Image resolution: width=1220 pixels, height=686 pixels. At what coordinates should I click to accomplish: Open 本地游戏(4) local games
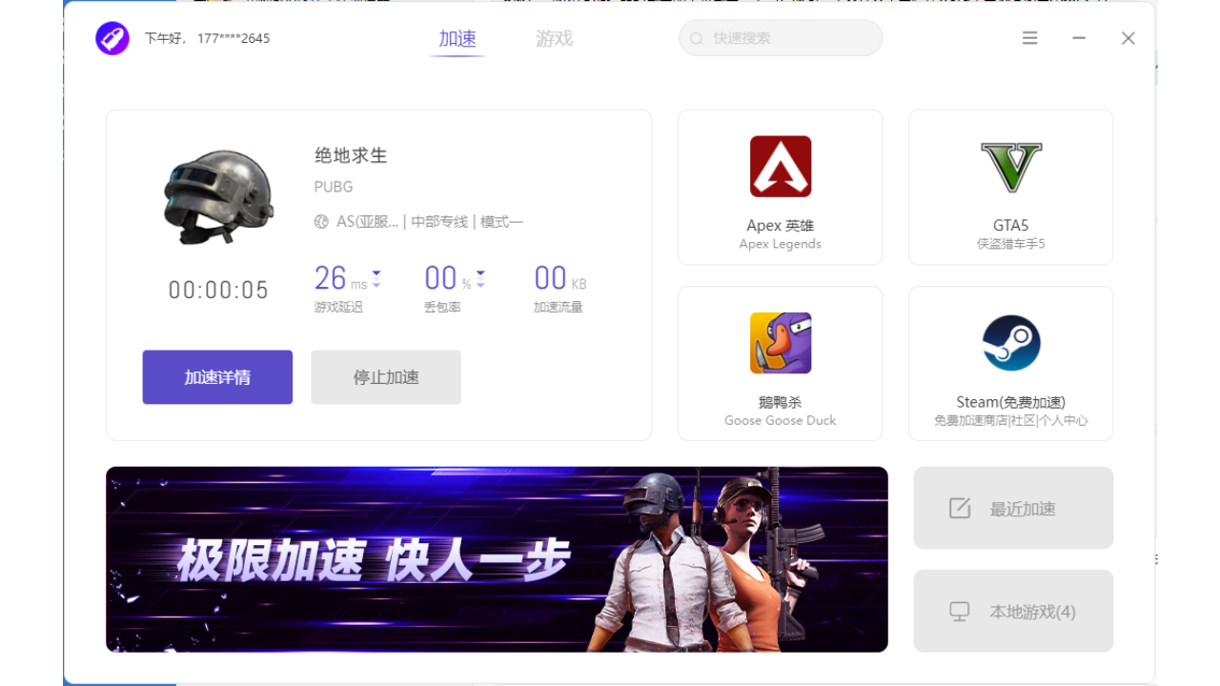pyautogui.click(x=1013, y=612)
